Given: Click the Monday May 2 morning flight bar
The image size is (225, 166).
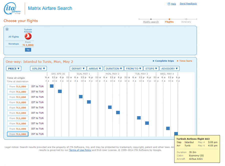Looking at the screenshot, I should (x=110, y=107).
